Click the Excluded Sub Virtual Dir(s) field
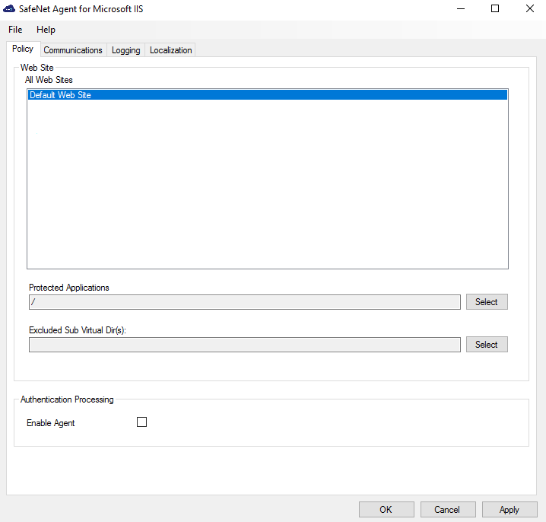 (244, 345)
